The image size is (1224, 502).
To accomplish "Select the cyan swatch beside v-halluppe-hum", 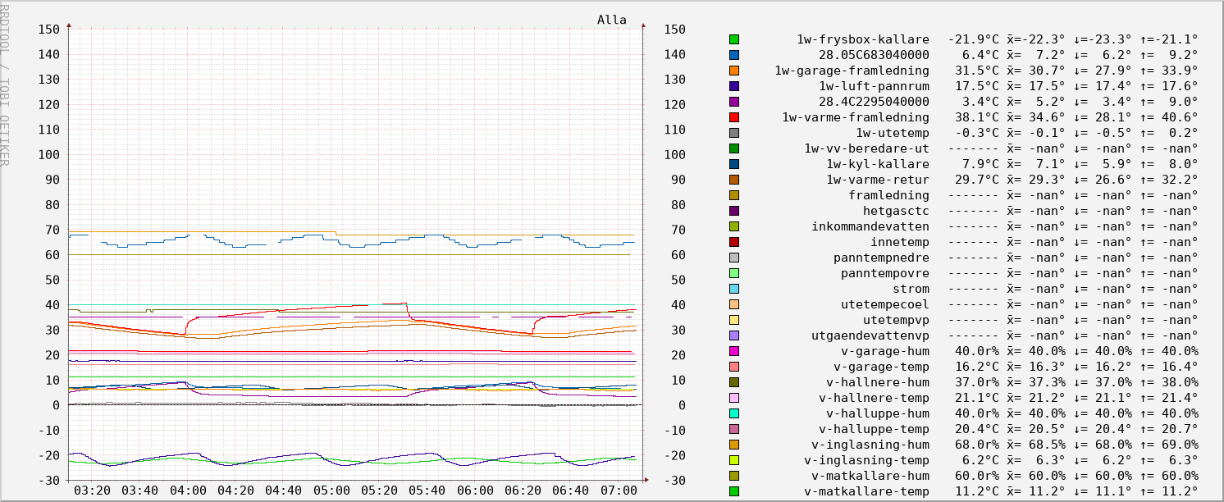I will tap(734, 413).
